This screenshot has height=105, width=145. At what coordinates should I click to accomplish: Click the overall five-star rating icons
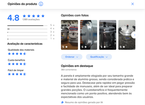click(x=34, y=16)
